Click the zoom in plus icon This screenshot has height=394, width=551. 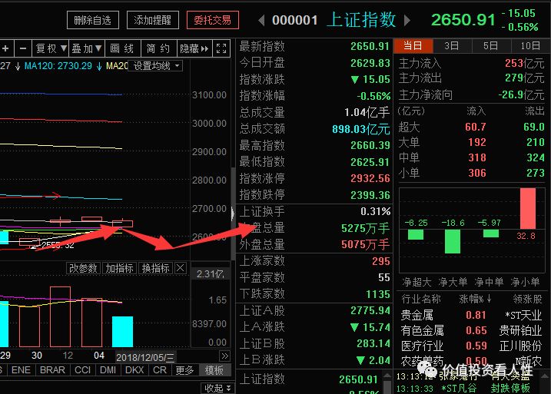(x=6, y=48)
